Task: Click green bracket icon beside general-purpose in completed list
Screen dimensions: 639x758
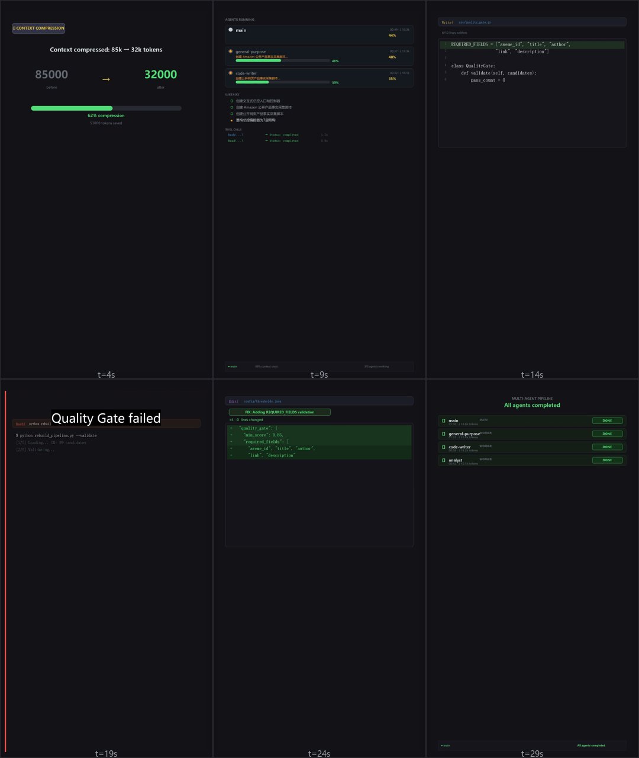Action: point(444,434)
